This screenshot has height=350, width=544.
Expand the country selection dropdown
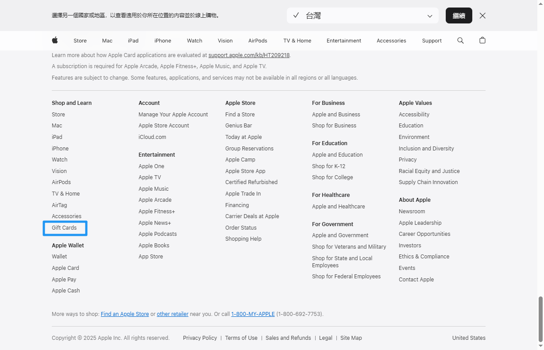[x=362, y=15]
